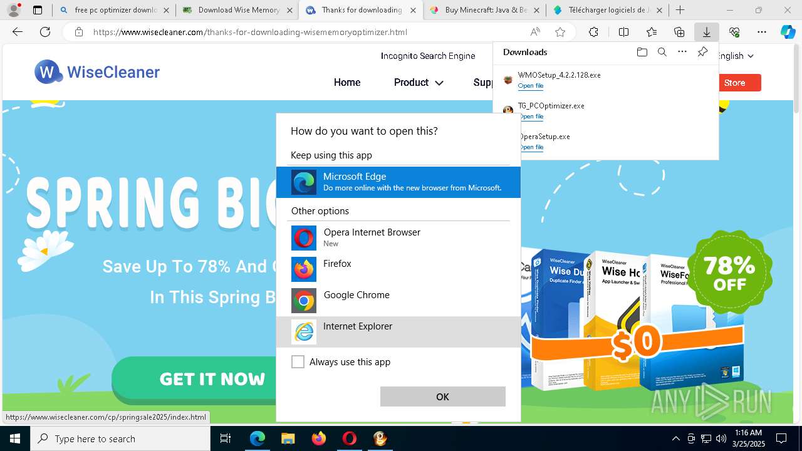Open the Favorites list icon

pos(652,33)
